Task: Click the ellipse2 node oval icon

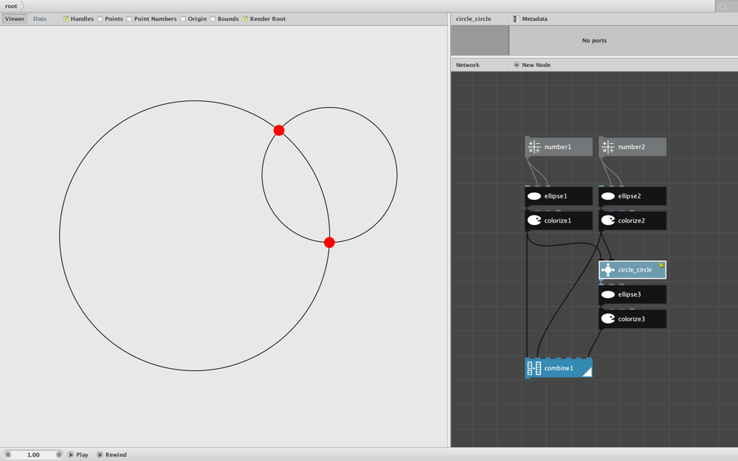Action: point(608,196)
